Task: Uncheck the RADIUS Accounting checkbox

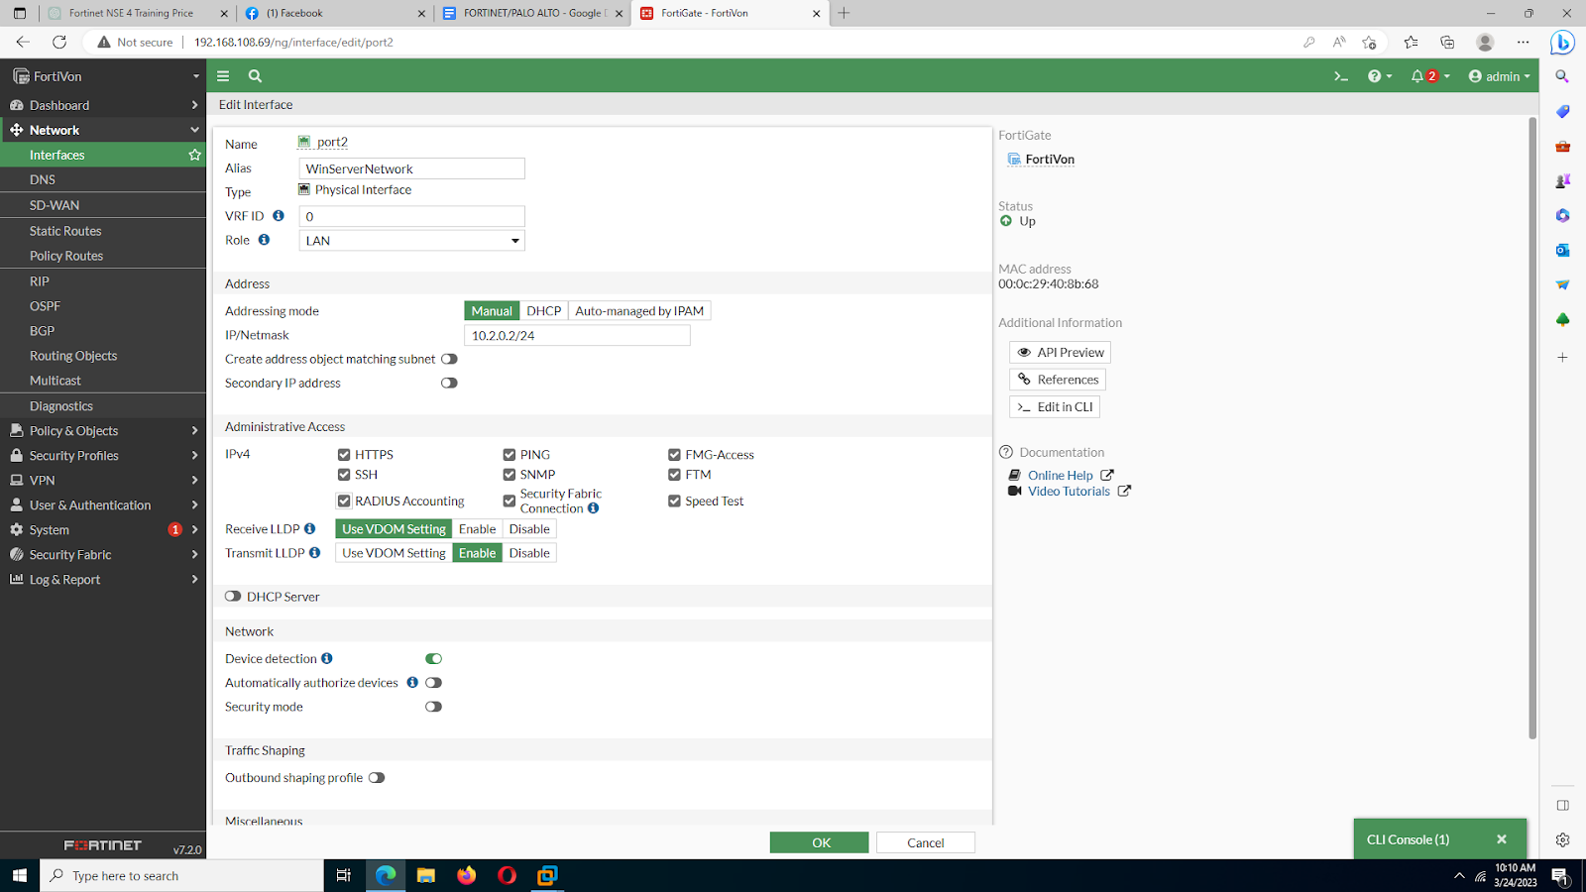Action: click(344, 502)
